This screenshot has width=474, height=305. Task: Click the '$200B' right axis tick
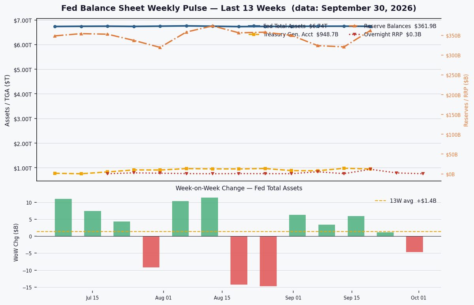[x=453, y=95]
